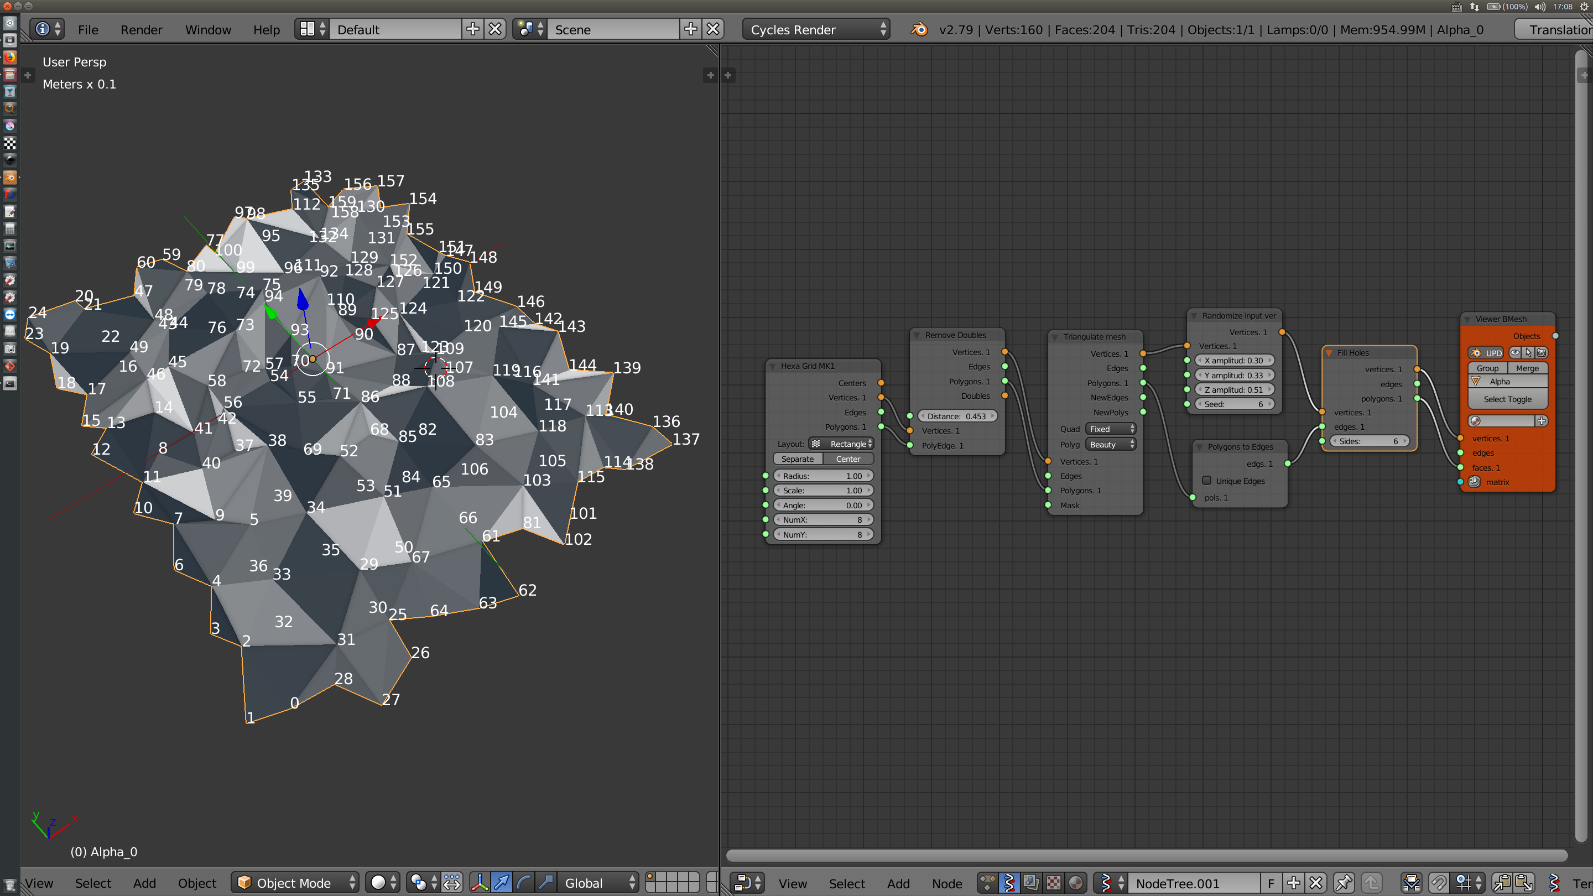Open the Render menu
Viewport: 1593px width, 896px height.
[x=141, y=29]
